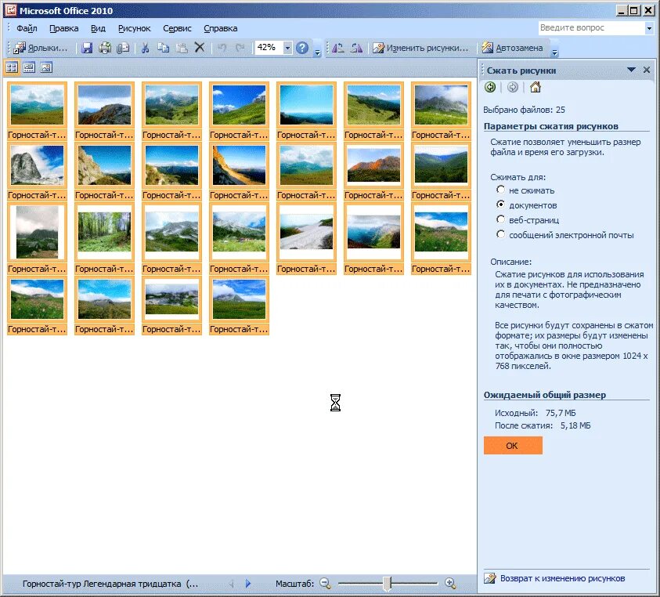
Task: Click the Paste clipboard icon
Action: coord(182,48)
